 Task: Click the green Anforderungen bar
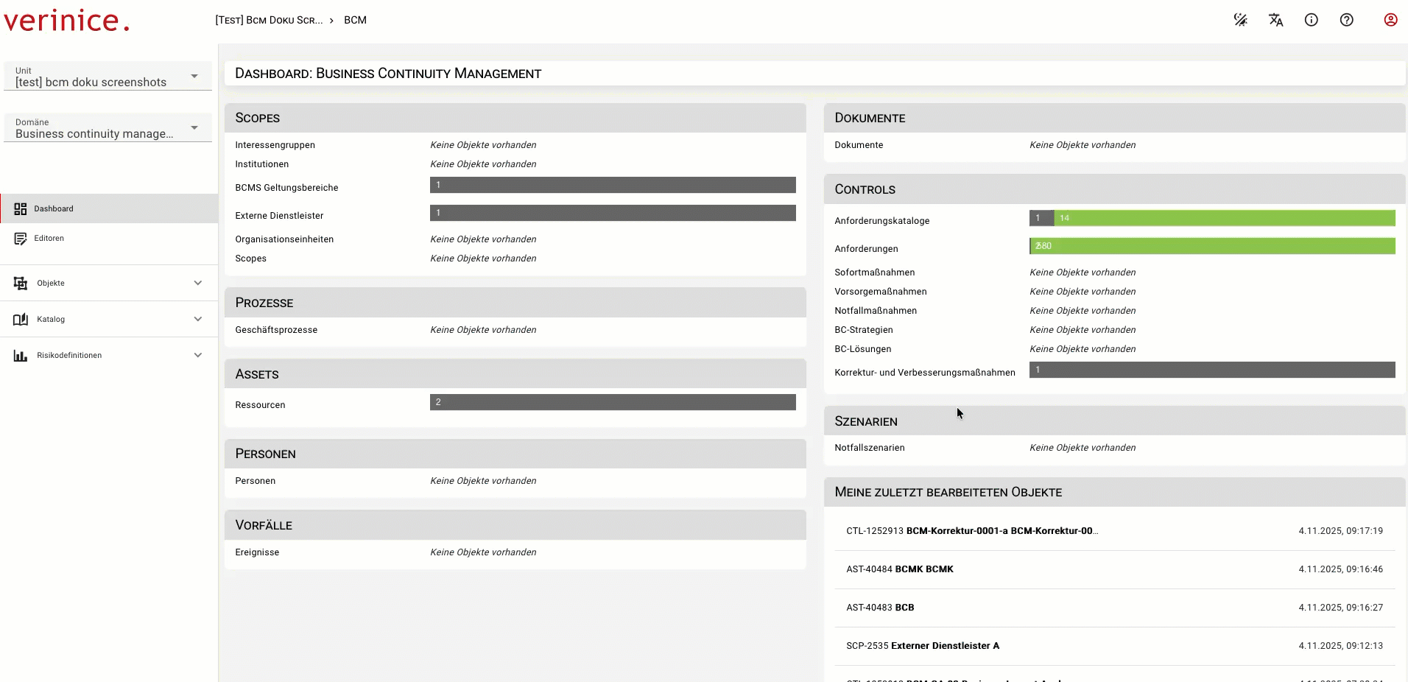(x=1213, y=246)
